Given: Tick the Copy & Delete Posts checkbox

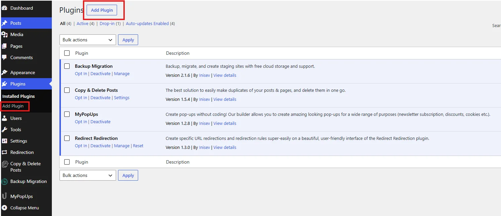Looking at the screenshot, I should pos(67,90).
